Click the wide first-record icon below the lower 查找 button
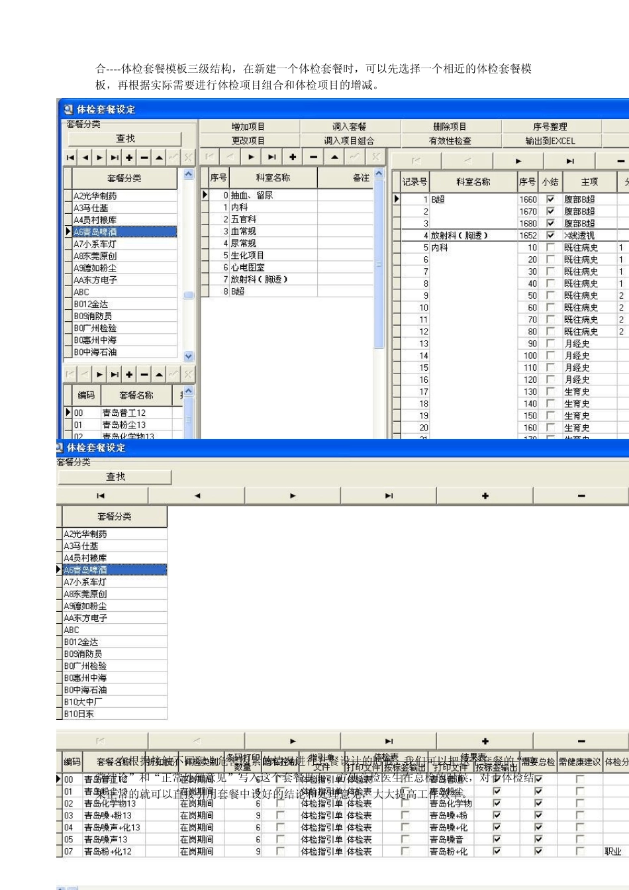 point(101,496)
